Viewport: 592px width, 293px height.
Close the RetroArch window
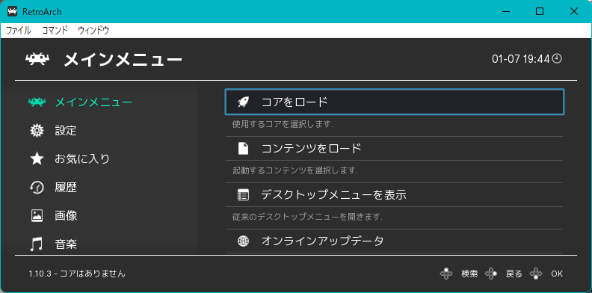pyautogui.click(x=574, y=12)
